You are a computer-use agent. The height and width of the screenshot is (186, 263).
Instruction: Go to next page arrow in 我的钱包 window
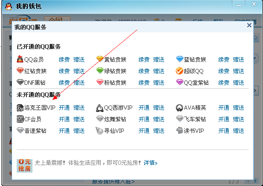(x=256, y=181)
